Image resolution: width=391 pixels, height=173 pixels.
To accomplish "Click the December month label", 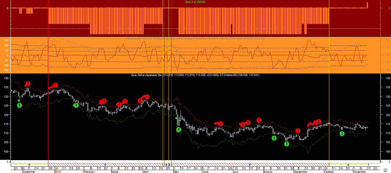I will coord(29,172).
